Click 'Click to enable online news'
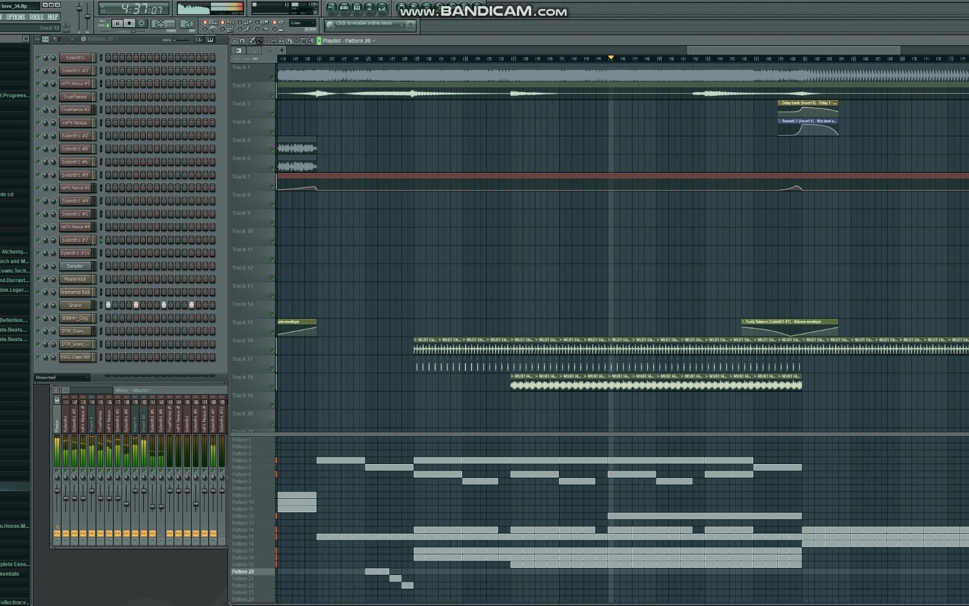Viewport: 969px width, 606px height. (x=364, y=23)
